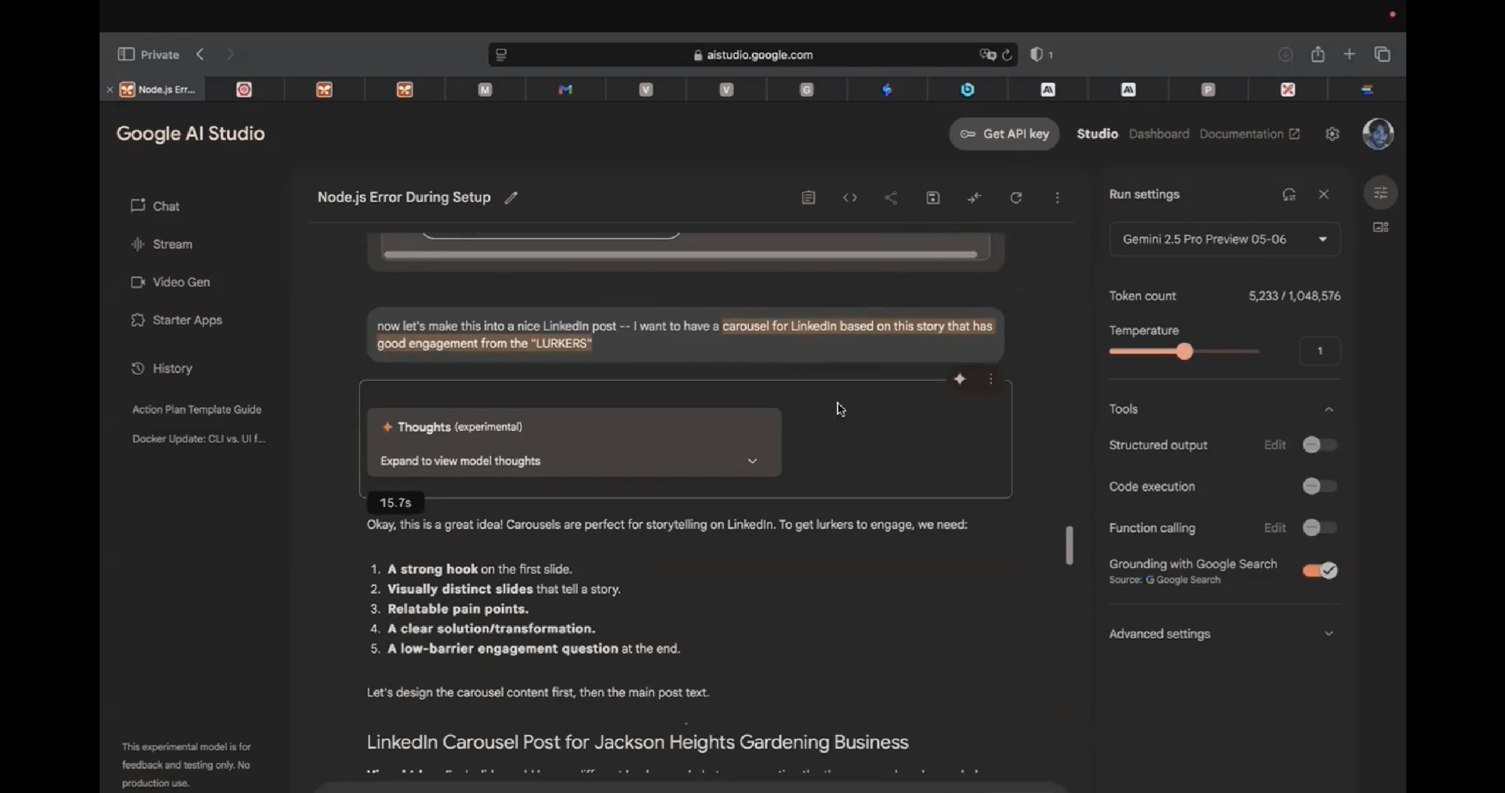Open the Gemini 2.5 Pro model dropdown
This screenshot has height=793, width=1505.
pos(1224,240)
